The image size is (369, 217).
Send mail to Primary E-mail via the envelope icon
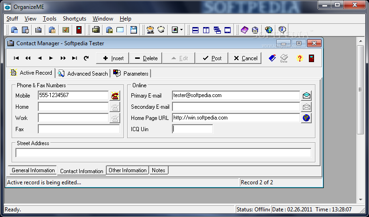pyautogui.click(x=307, y=96)
